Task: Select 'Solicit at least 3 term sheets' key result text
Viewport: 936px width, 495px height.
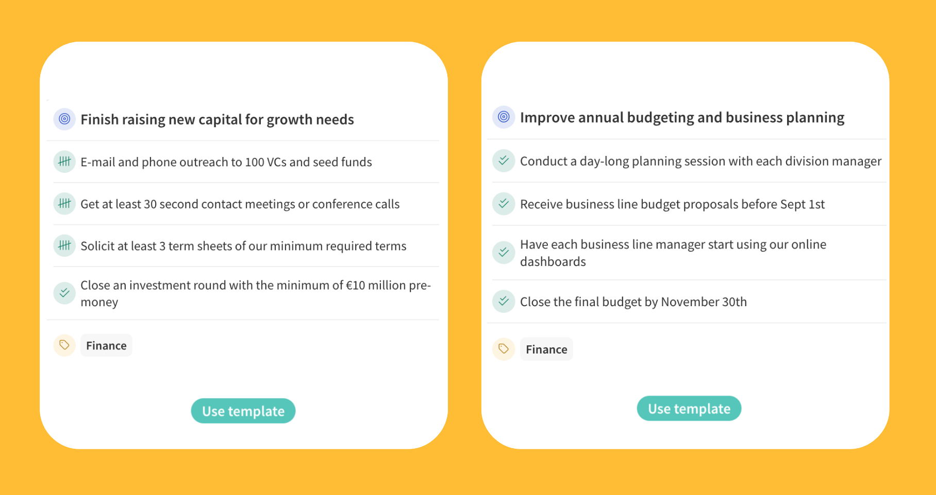Action: pos(243,246)
